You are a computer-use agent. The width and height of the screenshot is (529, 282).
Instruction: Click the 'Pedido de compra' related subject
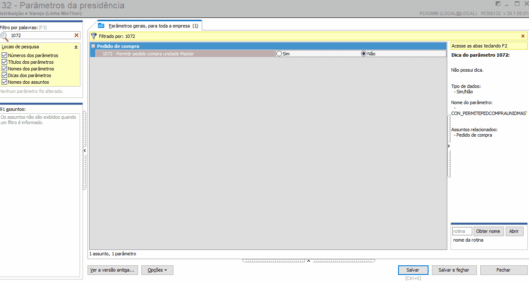click(x=474, y=135)
